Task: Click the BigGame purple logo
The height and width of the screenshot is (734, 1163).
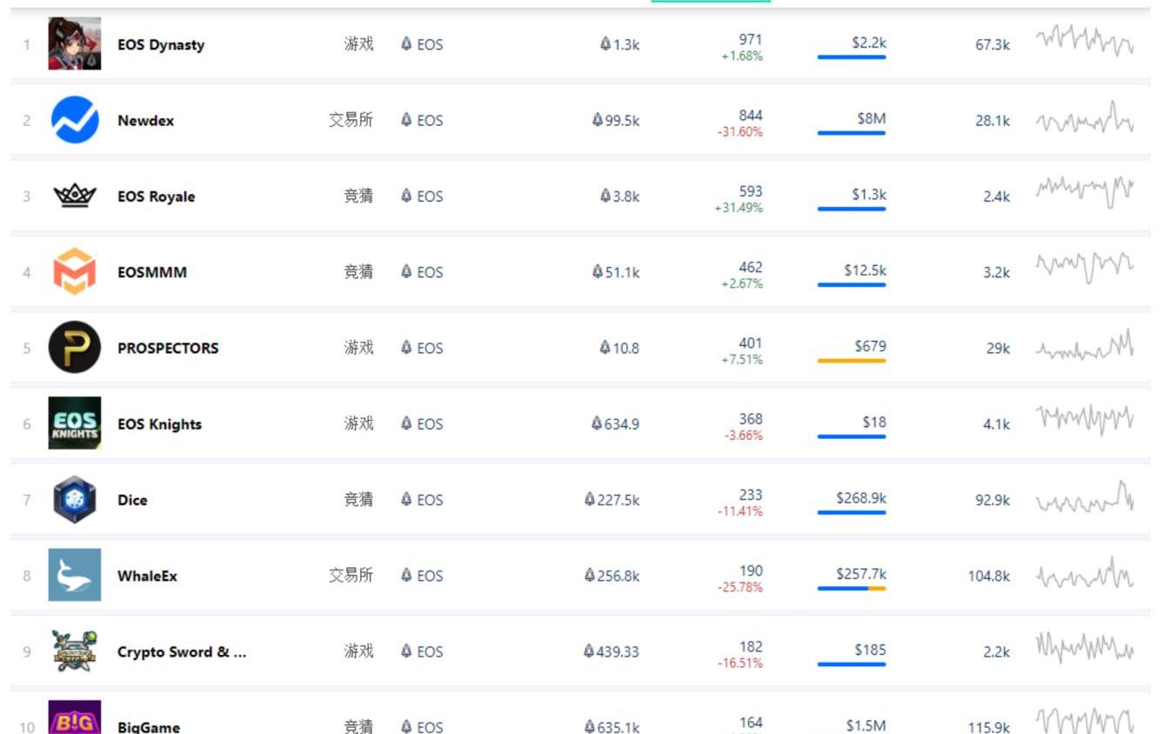Action: coord(75,718)
